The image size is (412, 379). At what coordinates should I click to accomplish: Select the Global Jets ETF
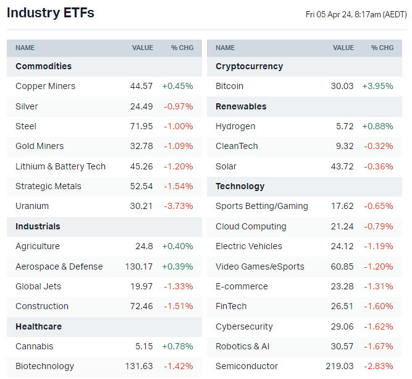pos(38,286)
